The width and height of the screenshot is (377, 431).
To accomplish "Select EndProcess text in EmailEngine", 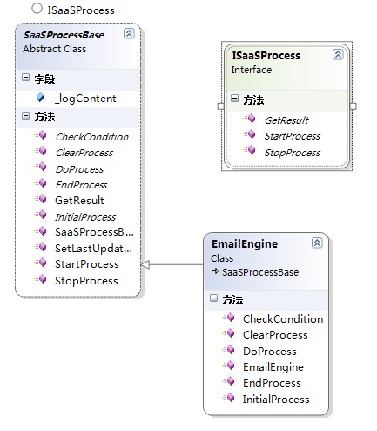I will (x=272, y=383).
